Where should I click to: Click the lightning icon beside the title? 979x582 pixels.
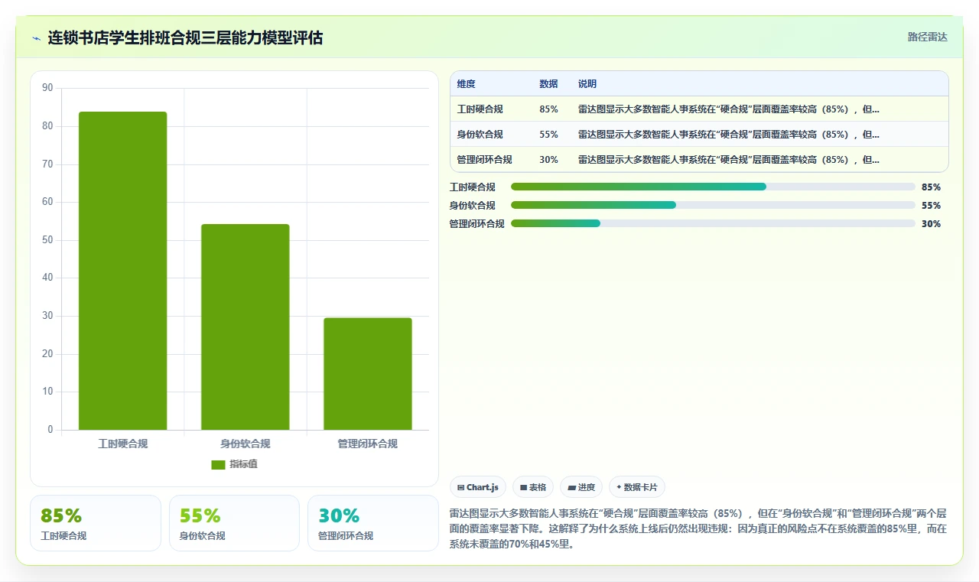pyautogui.click(x=37, y=38)
